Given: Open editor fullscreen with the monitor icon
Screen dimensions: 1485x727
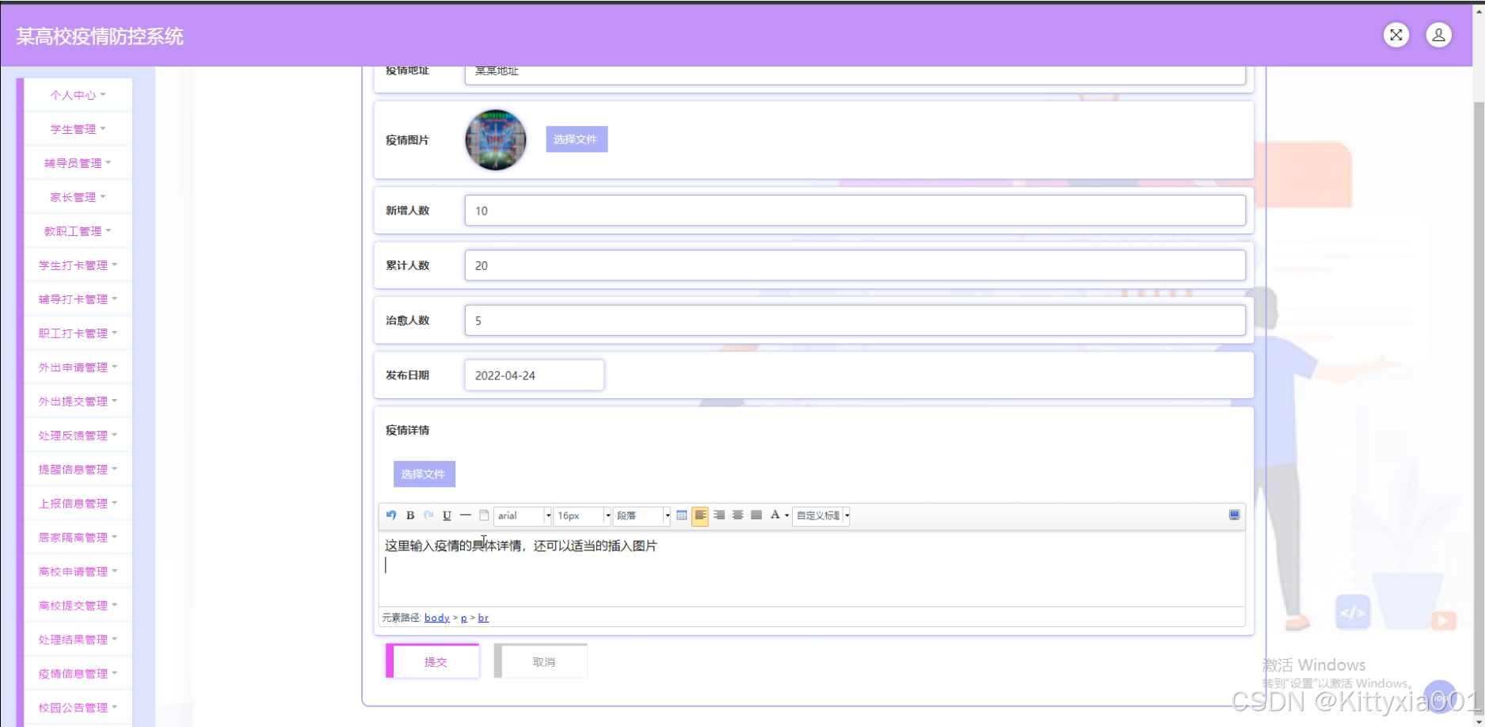Looking at the screenshot, I should tap(1234, 516).
